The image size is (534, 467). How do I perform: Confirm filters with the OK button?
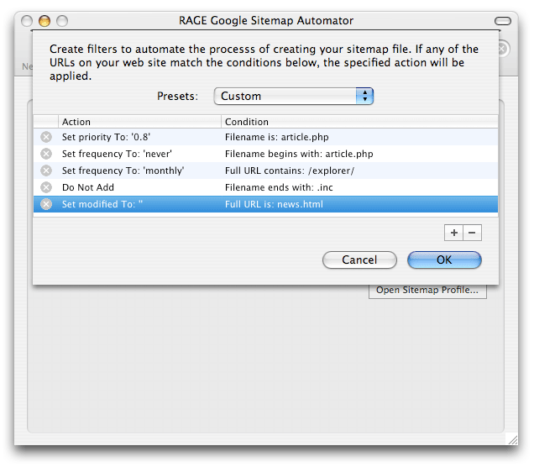coord(444,260)
